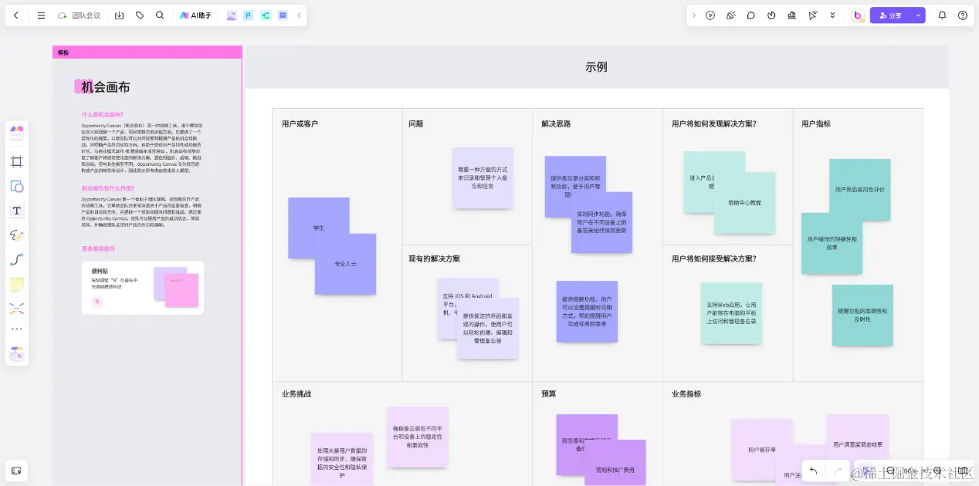Open search with the magnifier icon
The height and width of the screenshot is (486, 979).
pos(160,15)
